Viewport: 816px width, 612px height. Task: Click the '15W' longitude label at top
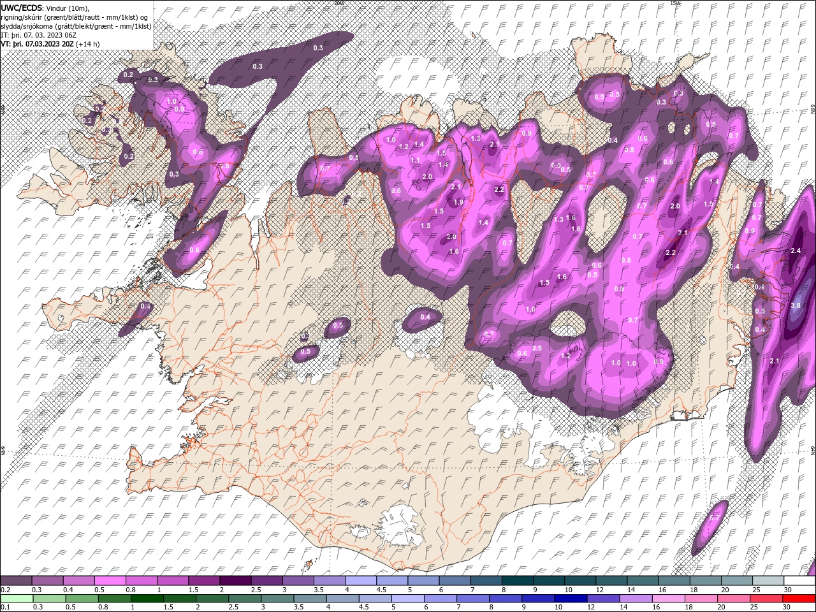click(x=675, y=3)
